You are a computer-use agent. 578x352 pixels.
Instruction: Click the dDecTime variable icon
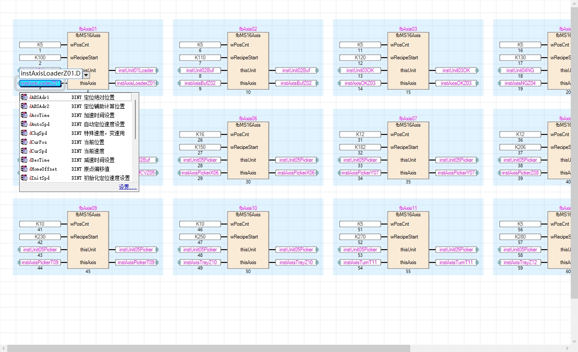click(24, 160)
